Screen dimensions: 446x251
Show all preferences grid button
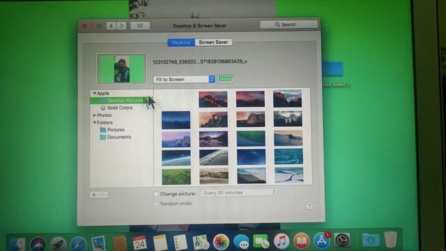click(x=140, y=26)
